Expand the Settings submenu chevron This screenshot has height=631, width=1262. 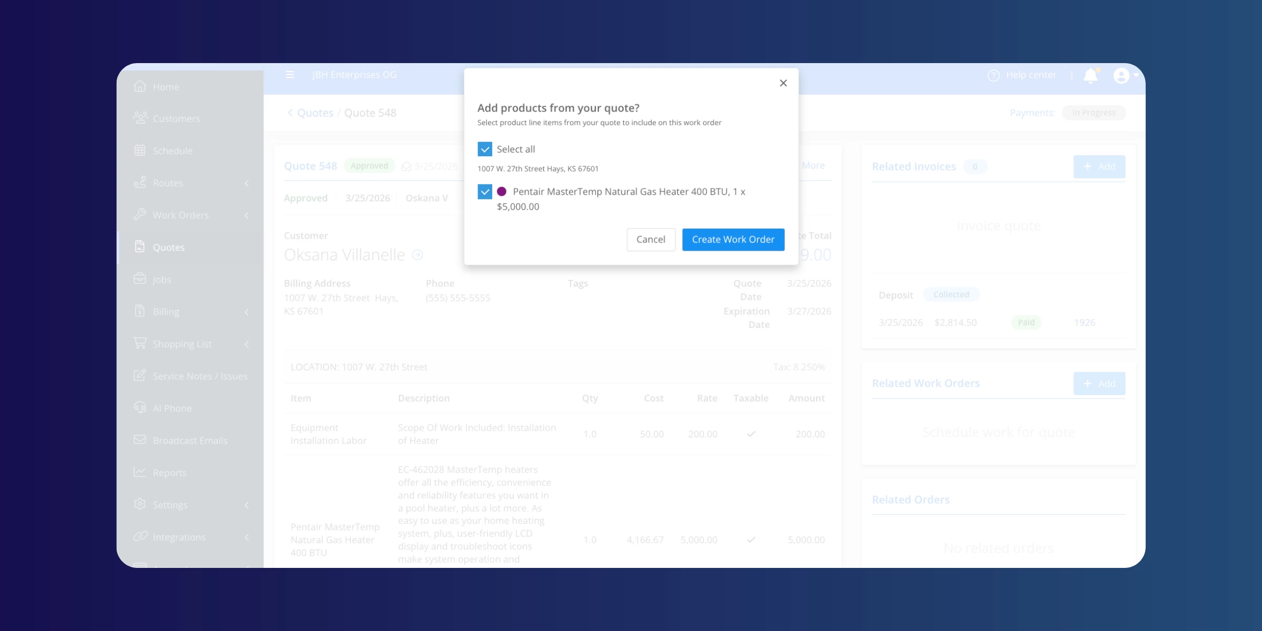247,505
